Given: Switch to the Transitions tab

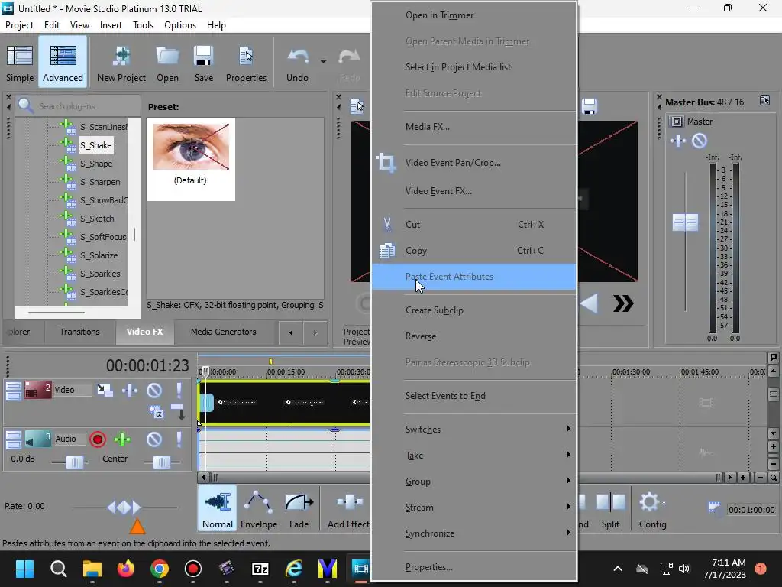Looking at the screenshot, I should tap(79, 332).
